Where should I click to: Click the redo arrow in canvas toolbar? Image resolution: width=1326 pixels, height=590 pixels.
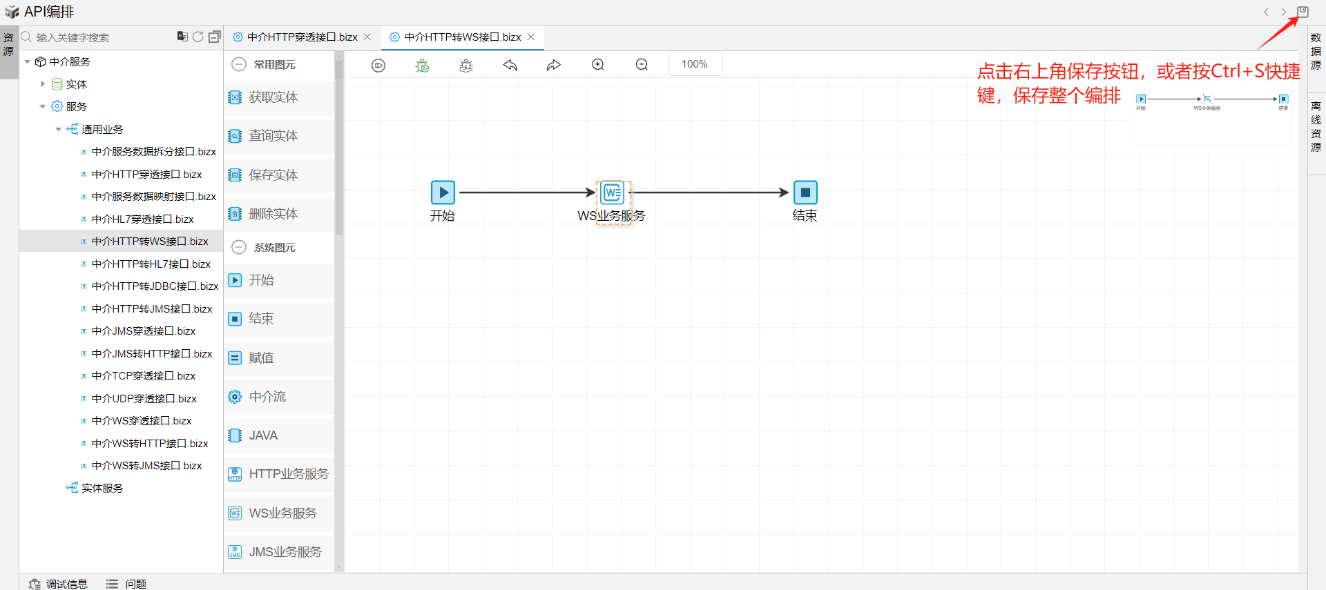click(x=553, y=65)
